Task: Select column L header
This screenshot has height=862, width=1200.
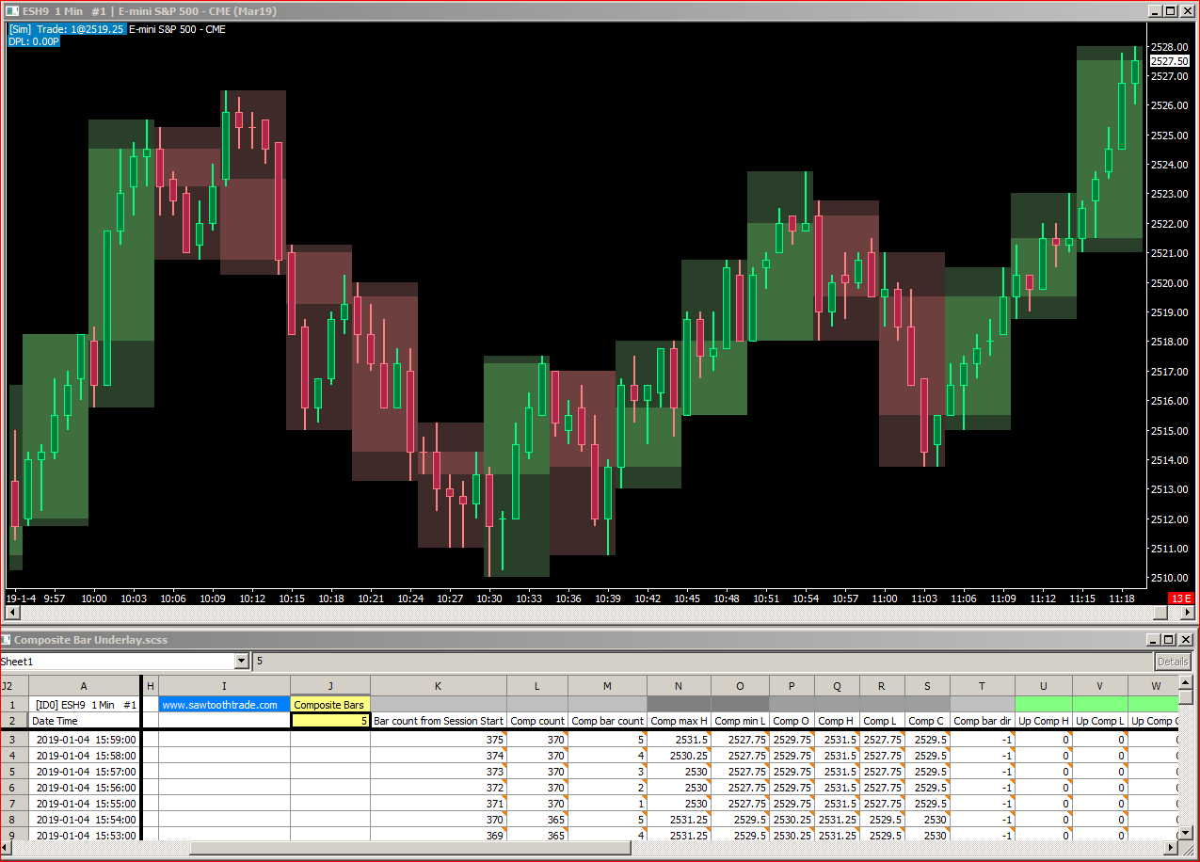Action: pyautogui.click(x=537, y=686)
